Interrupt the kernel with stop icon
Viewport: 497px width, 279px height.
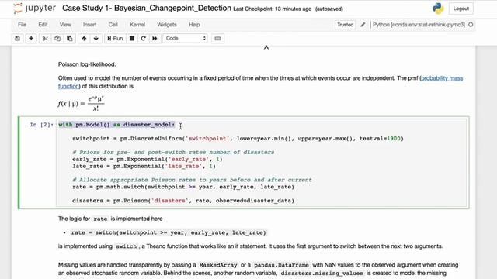132,39
